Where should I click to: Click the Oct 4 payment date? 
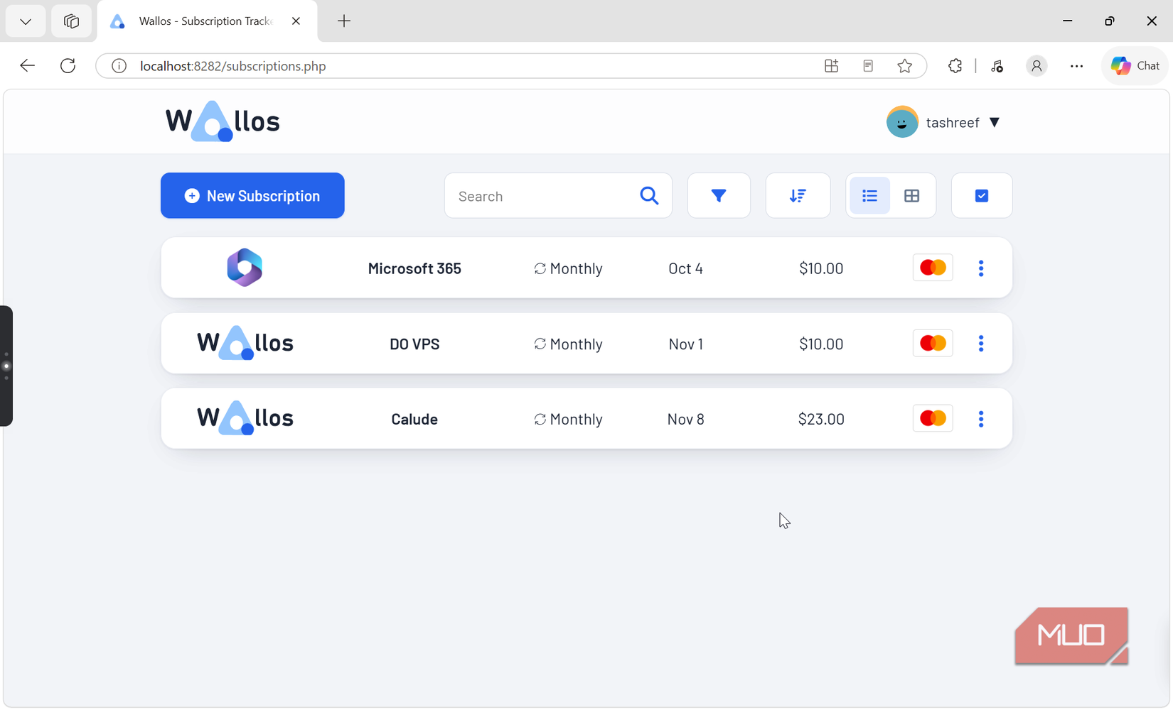[x=685, y=268]
